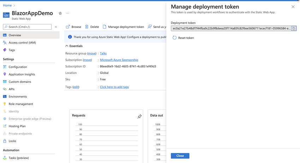300x163 pixels.
Task: Click the Locks padlock icon
Action: pos(5,141)
